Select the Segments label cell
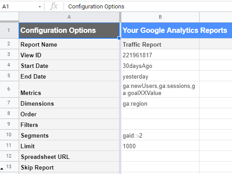The height and width of the screenshot is (174, 232). pos(69,135)
